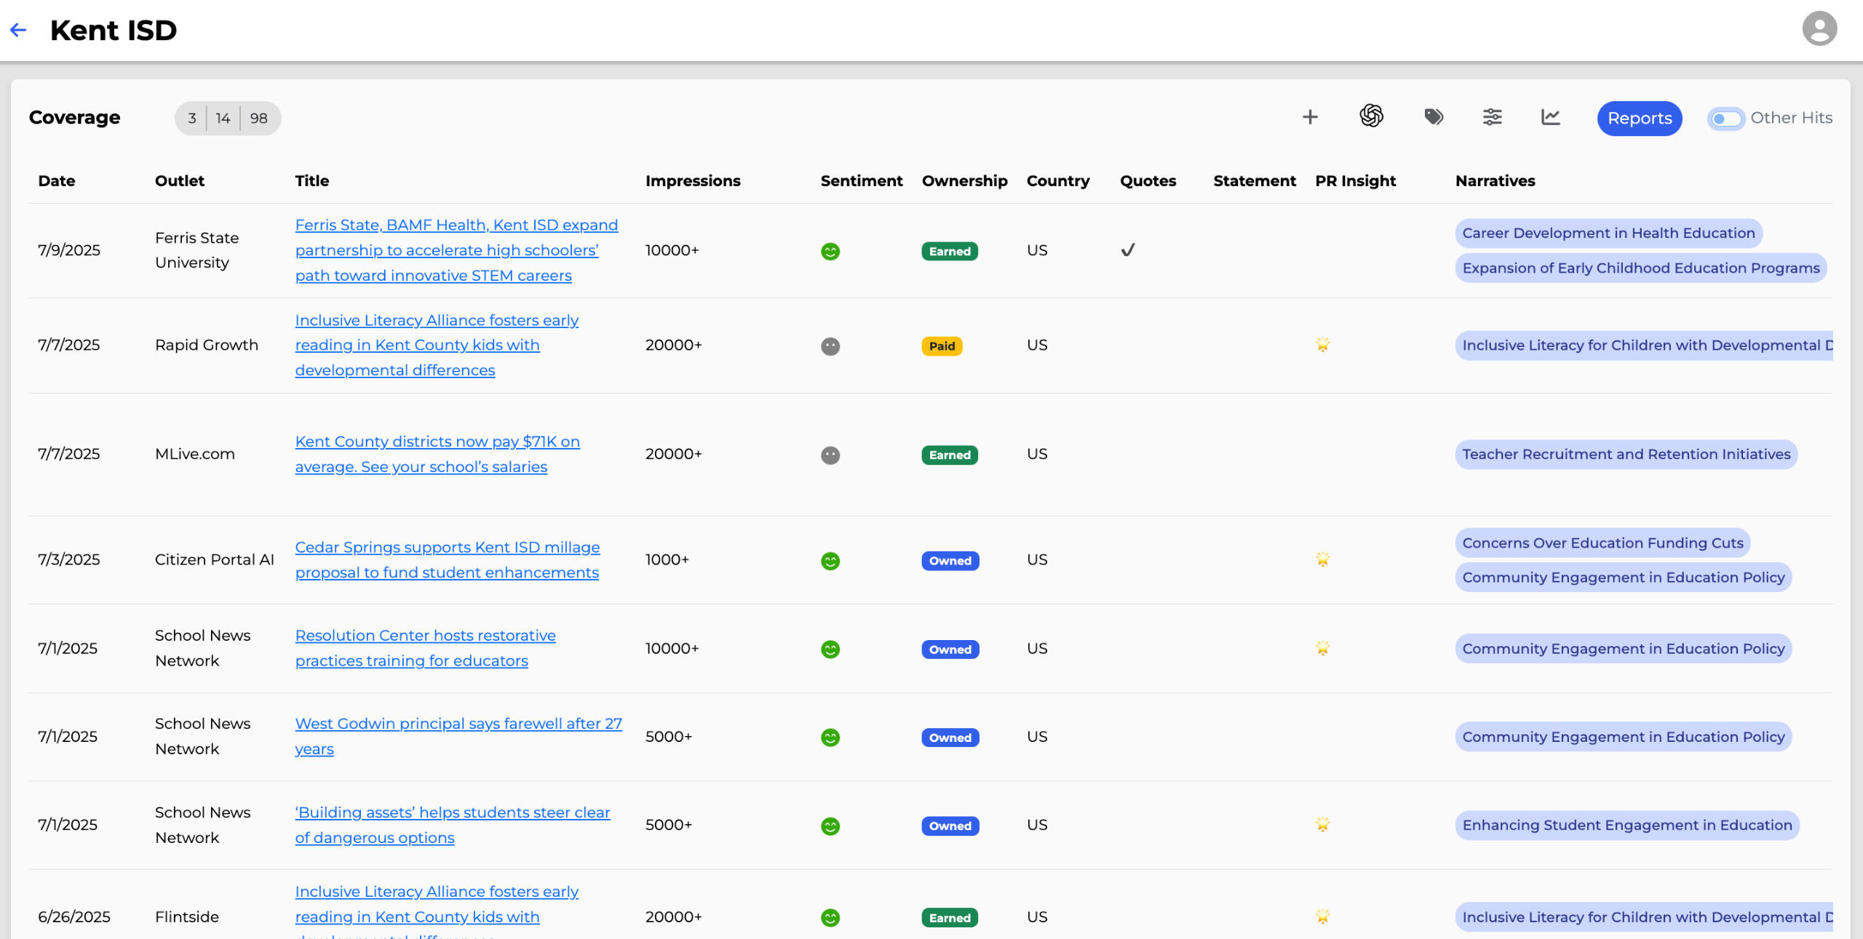
Task: Click the 1000+ impressions value
Action: [x=667, y=559]
